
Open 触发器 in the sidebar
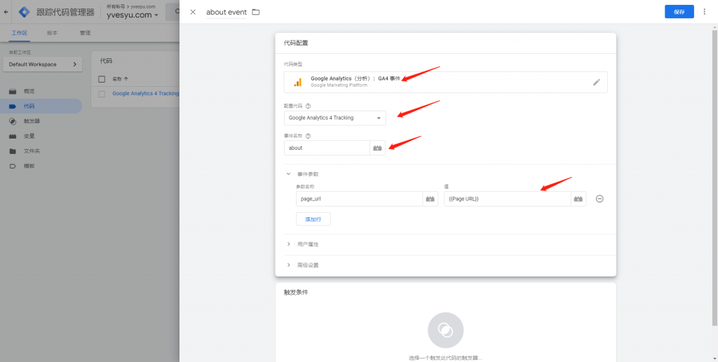32,121
